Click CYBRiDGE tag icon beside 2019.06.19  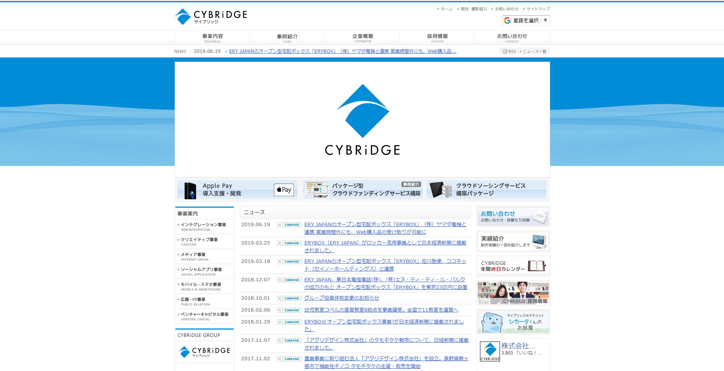[x=289, y=225]
